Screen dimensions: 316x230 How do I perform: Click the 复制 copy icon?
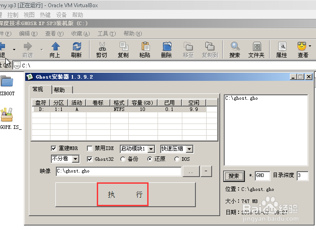(x=123, y=46)
